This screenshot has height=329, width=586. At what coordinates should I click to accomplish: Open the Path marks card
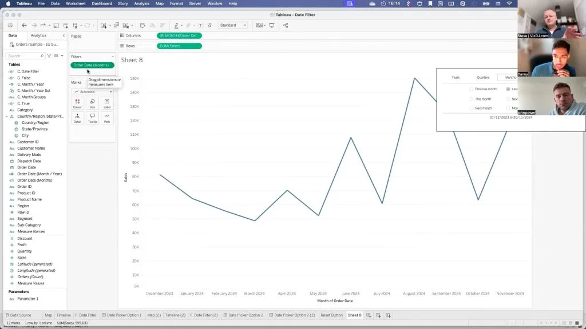107,118
